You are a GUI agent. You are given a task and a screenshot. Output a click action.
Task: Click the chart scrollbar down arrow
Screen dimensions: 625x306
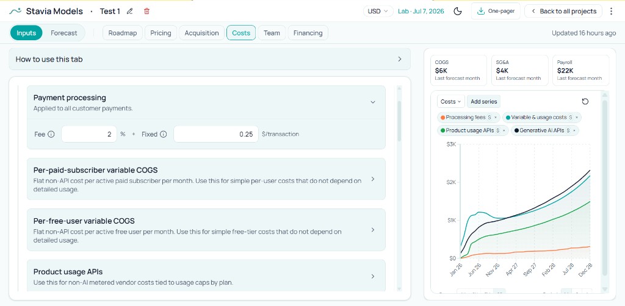pos(605,290)
